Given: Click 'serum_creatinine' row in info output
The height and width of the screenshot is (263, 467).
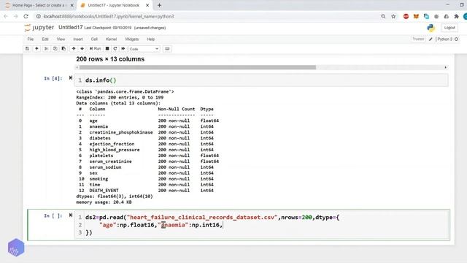Looking at the screenshot, I should tap(148, 161).
